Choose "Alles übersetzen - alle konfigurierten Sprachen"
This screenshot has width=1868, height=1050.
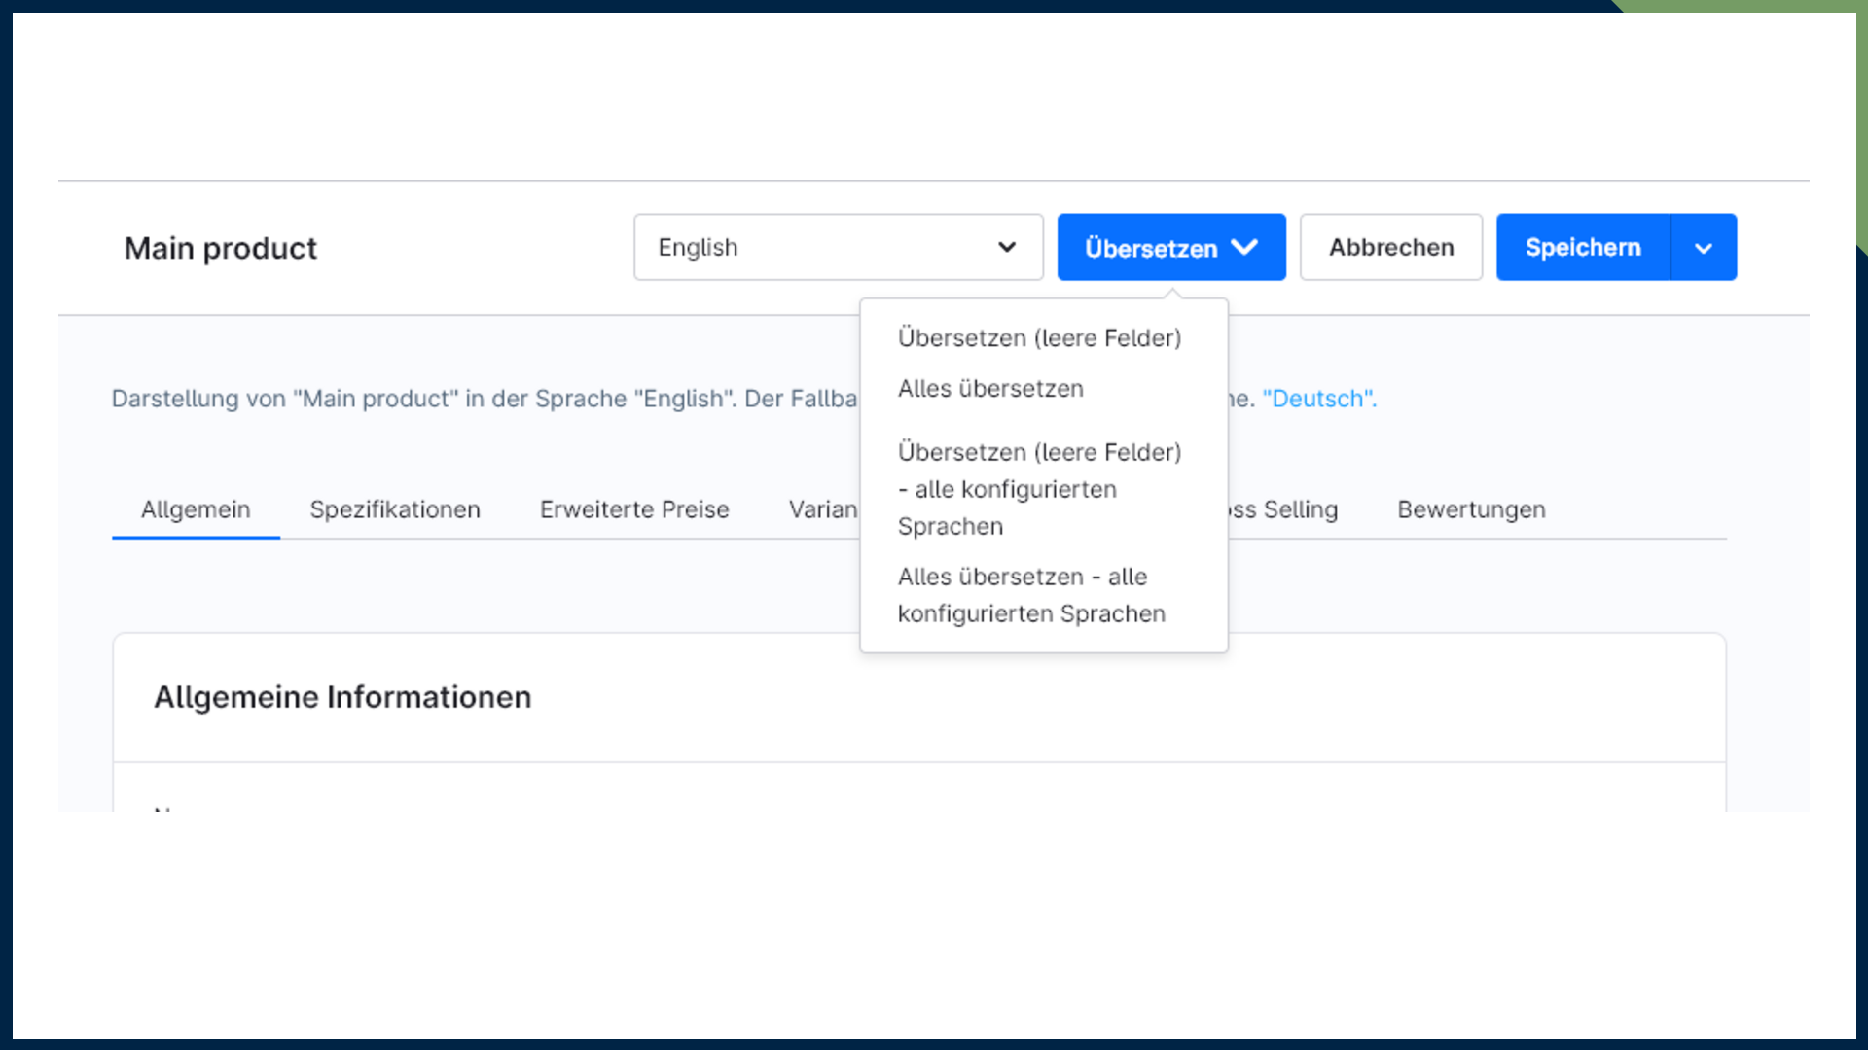pyautogui.click(x=1031, y=595)
